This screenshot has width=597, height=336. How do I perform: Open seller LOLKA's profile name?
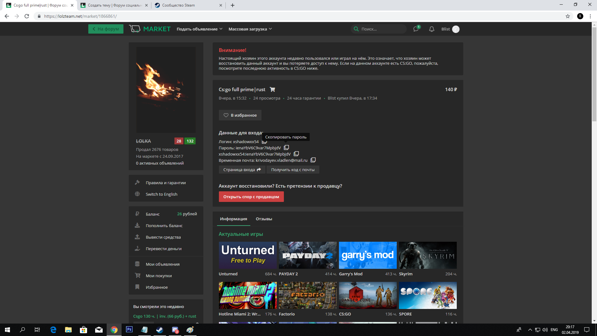(x=143, y=141)
